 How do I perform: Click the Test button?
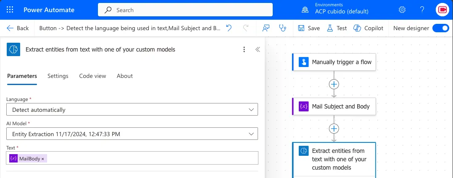tap(337, 28)
